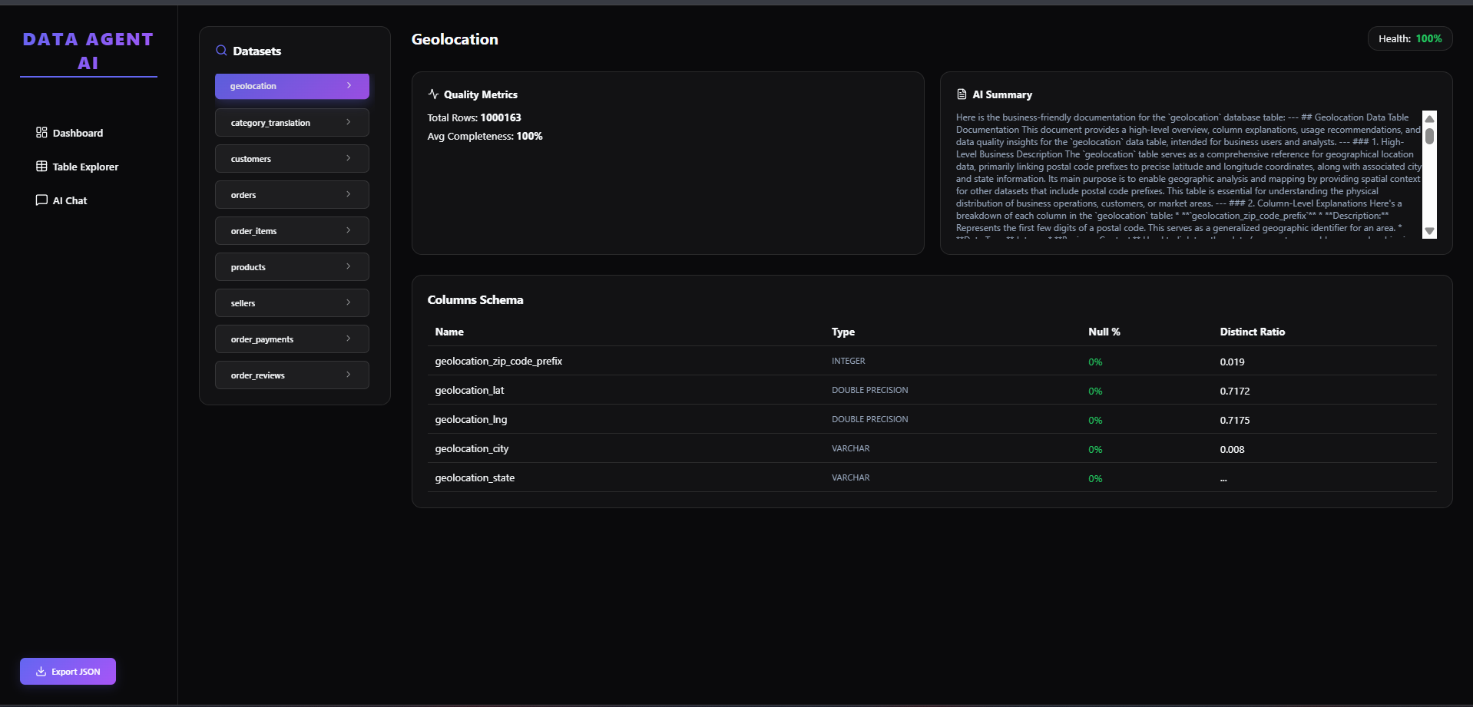1473x707 pixels.
Task: Click the AI Summary document icon
Action: click(962, 94)
